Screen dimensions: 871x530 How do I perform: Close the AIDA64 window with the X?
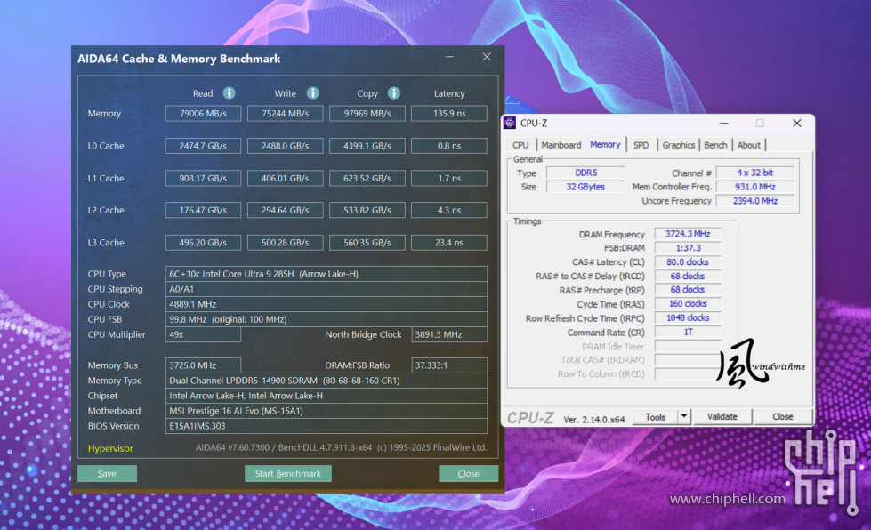(x=487, y=57)
